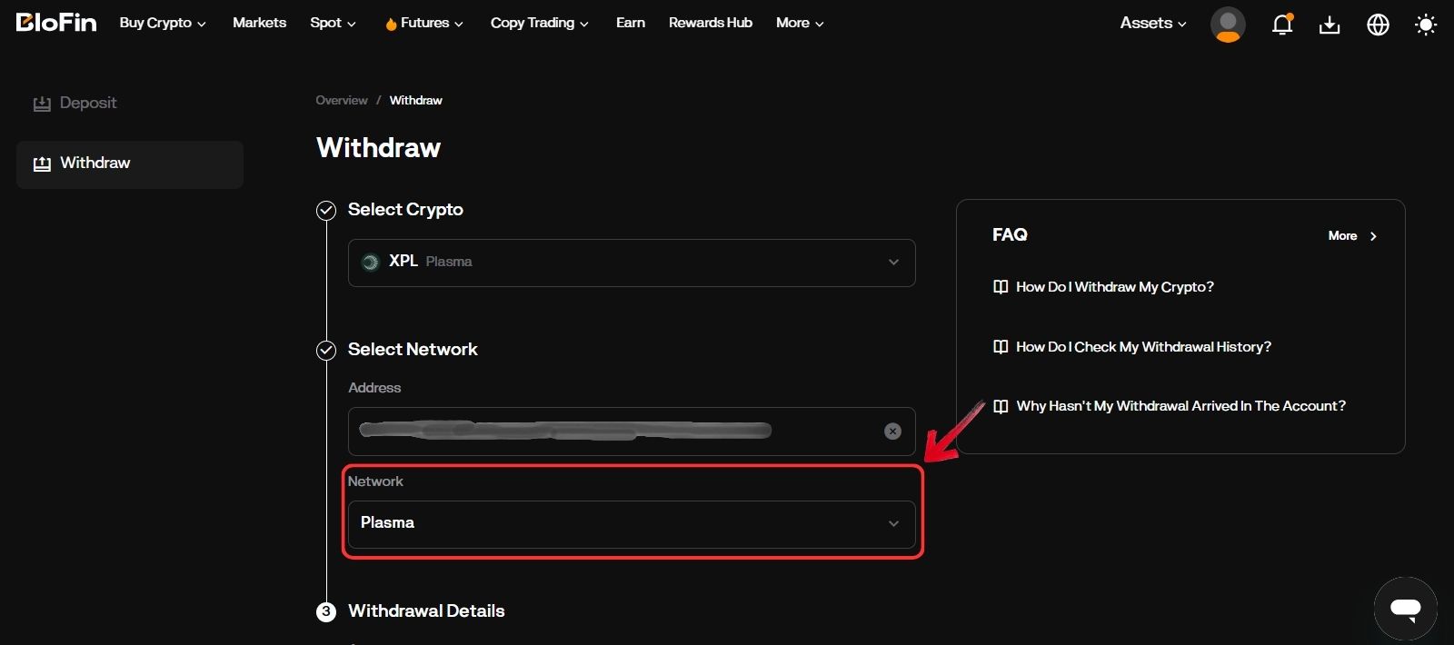Click the Overview breadcrumb link
The image size is (1454, 645).
[341, 101]
